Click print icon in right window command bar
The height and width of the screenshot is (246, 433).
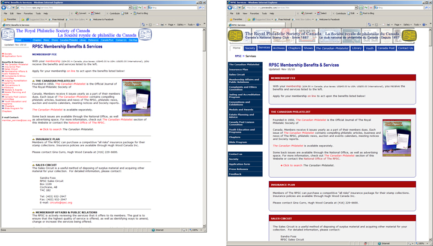coord(388,25)
